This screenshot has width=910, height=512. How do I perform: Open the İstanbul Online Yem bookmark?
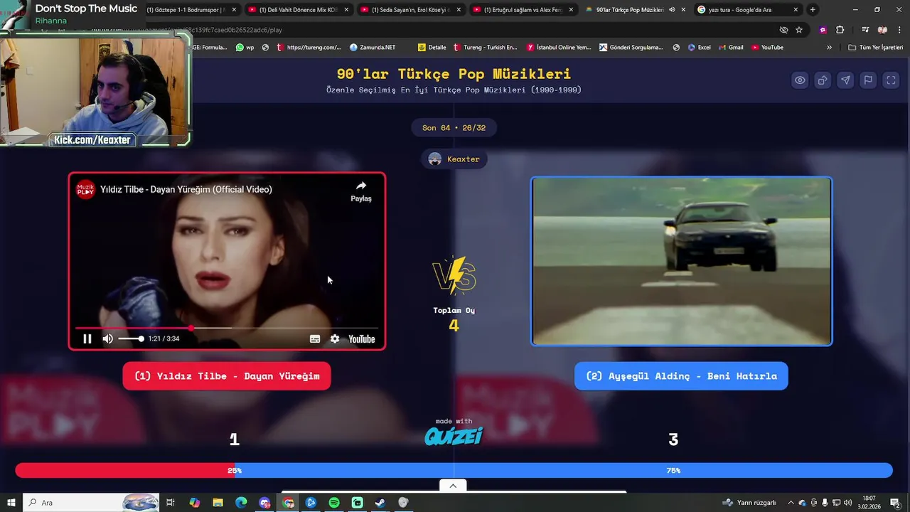pyautogui.click(x=559, y=48)
